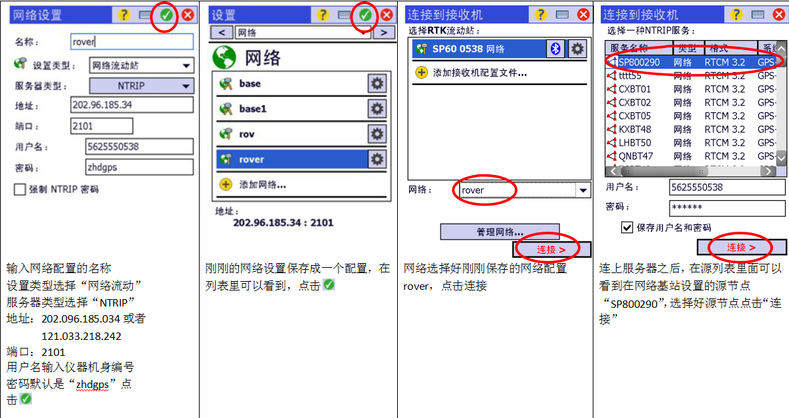Click 连接 > button under NTRIP service list
This screenshot has width=789, height=418.
click(741, 247)
